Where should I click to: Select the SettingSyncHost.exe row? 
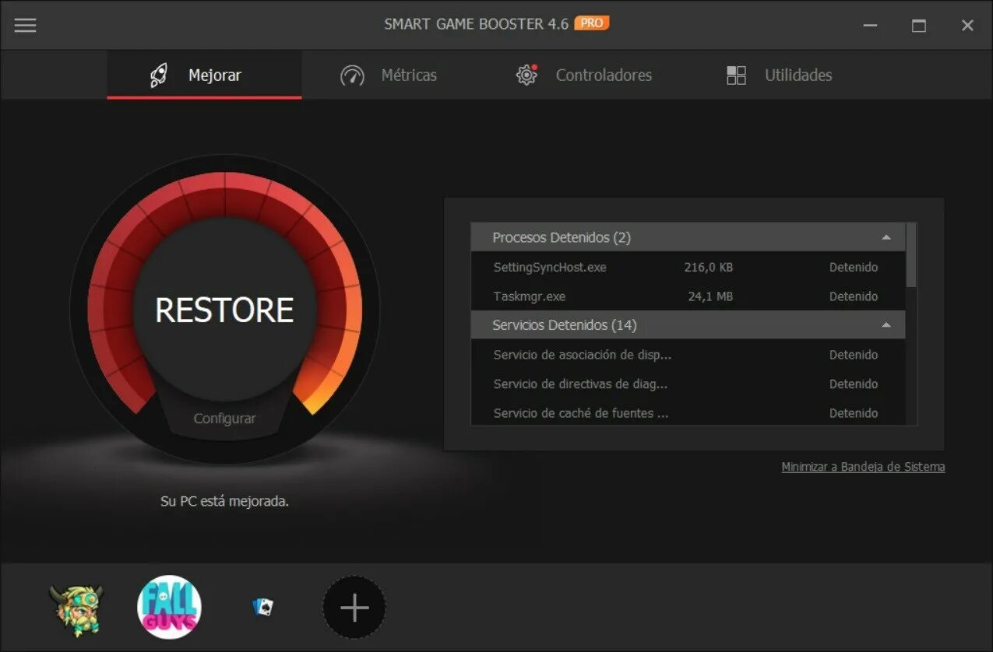[688, 267]
